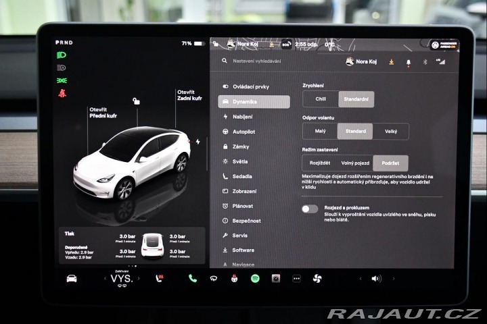
Task: Increase temperature with right arrow near VYS.
Action: [x=139, y=278]
